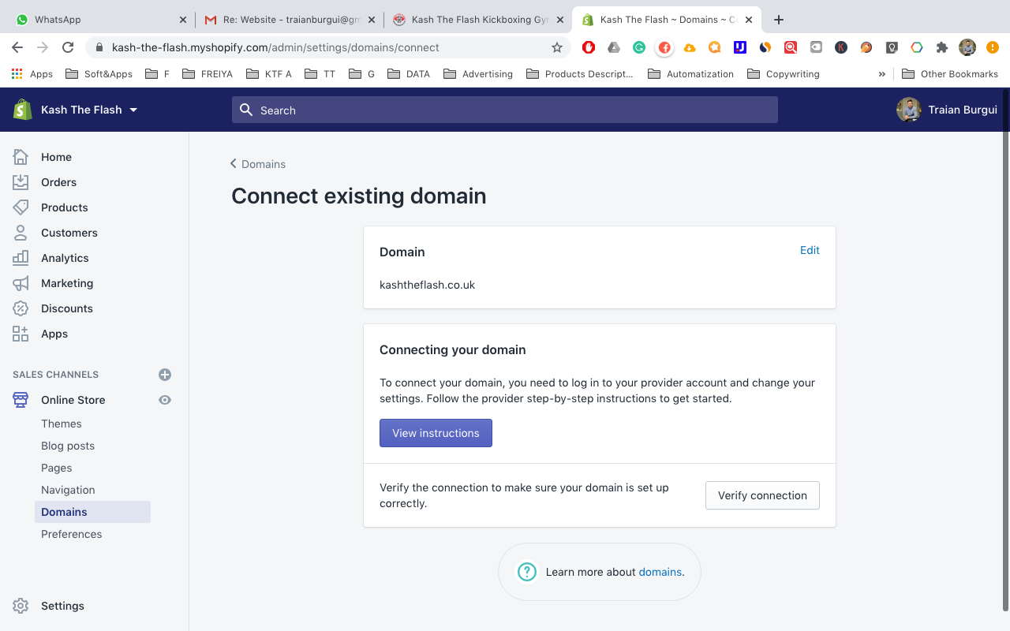Click the orange alert extension icon
This screenshot has width=1010, height=631.
(993, 47)
